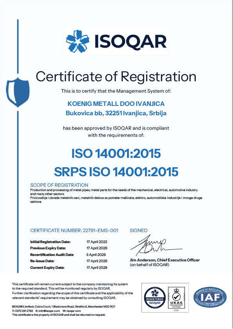Screen dimensions: 233x329
Task: Click the 3 April 2026 date value
Action: point(96,254)
